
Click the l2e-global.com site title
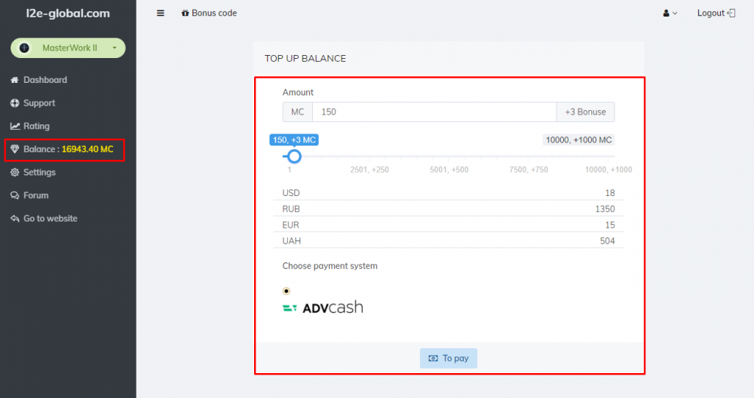pyautogui.click(x=68, y=14)
